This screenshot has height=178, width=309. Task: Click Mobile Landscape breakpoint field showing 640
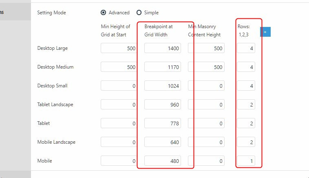click(163, 142)
